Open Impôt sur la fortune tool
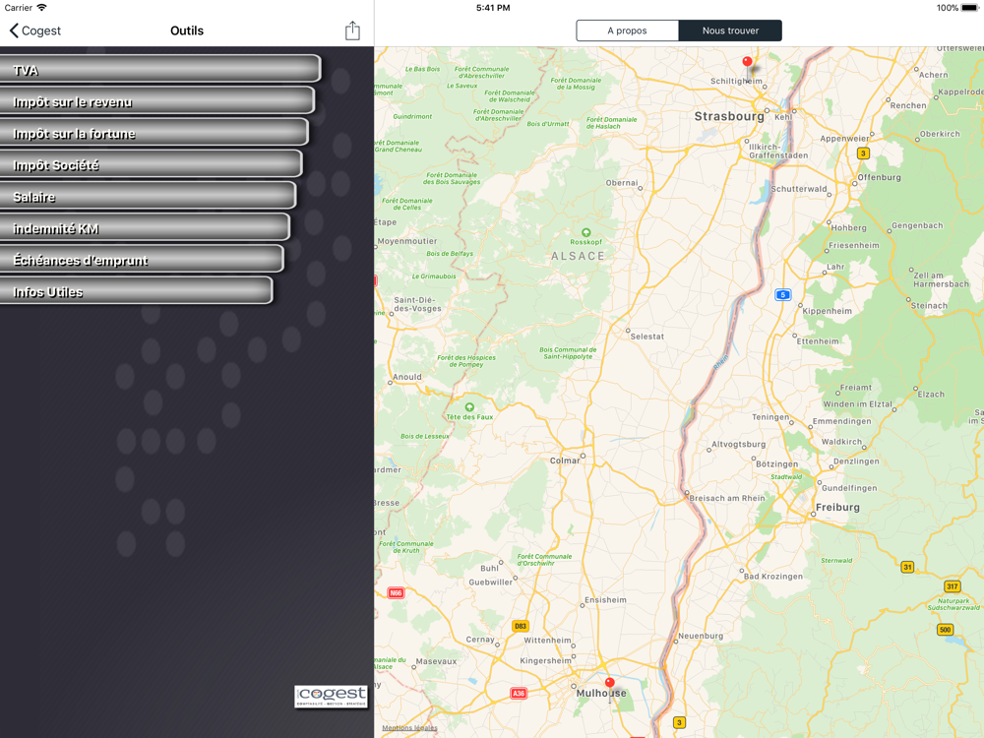The height and width of the screenshot is (738, 984). (x=154, y=133)
